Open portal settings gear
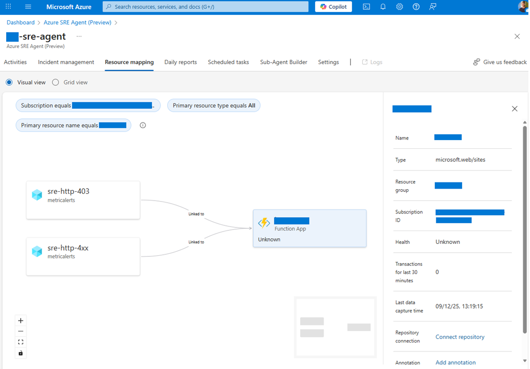530x369 pixels. tap(400, 7)
